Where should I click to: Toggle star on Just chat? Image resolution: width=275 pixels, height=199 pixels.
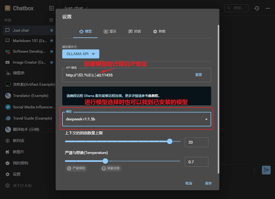pos(52,30)
